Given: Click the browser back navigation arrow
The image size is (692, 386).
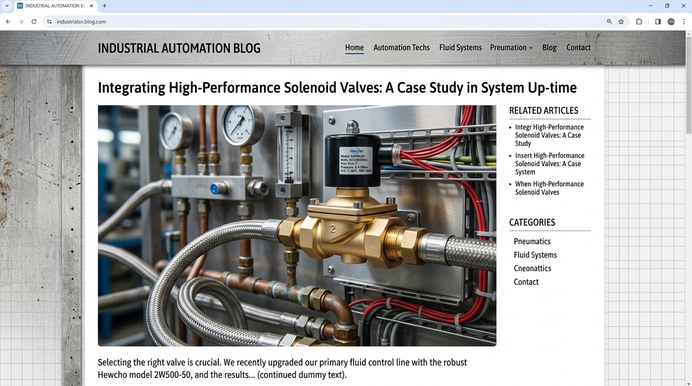Looking at the screenshot, I should point(8,22).
